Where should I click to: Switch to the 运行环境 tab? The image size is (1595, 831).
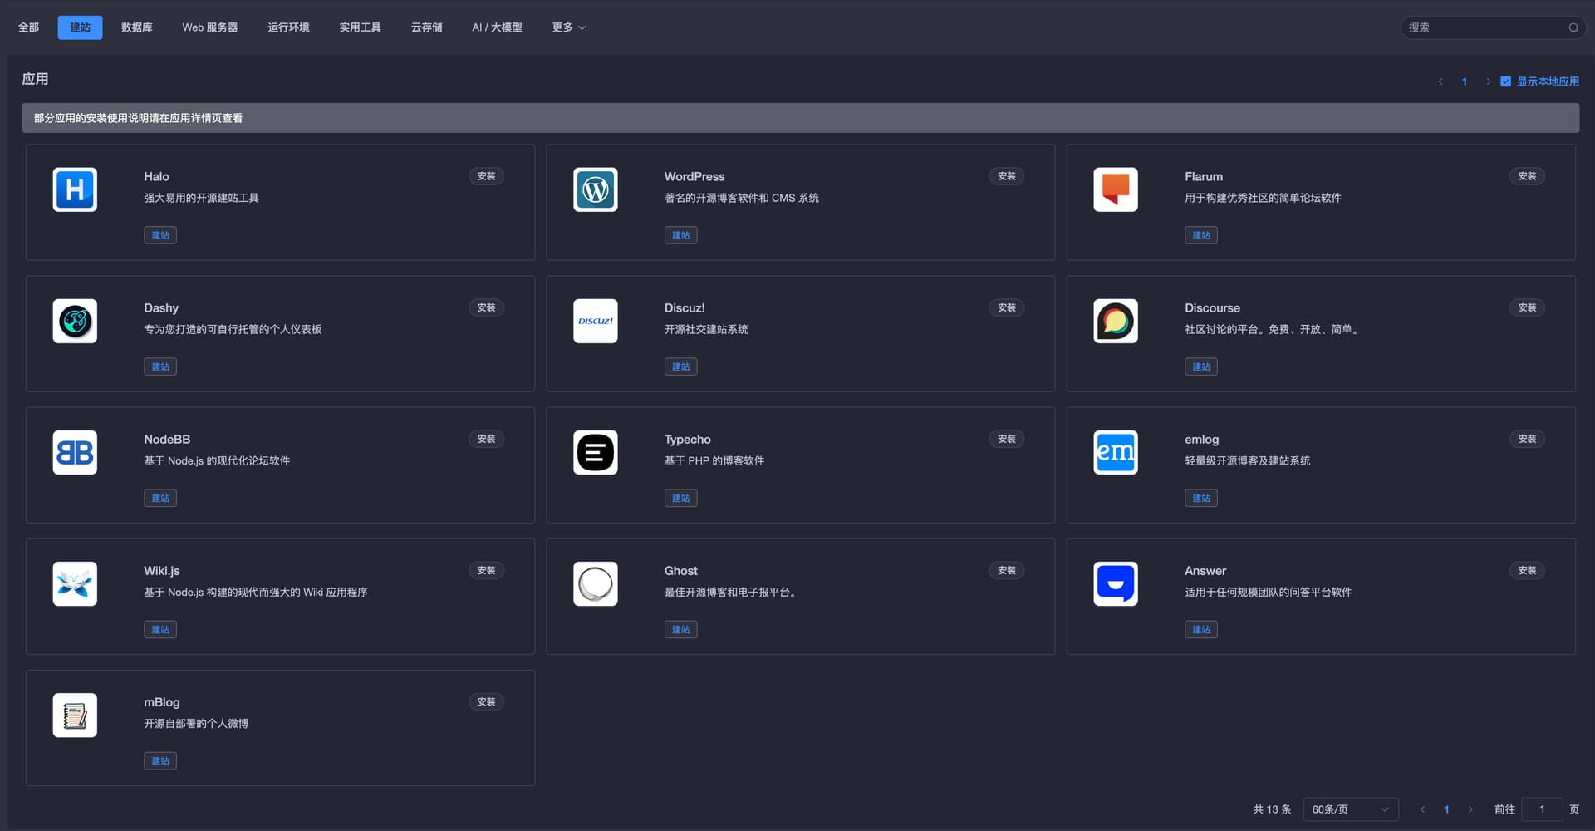coord(288,27)
